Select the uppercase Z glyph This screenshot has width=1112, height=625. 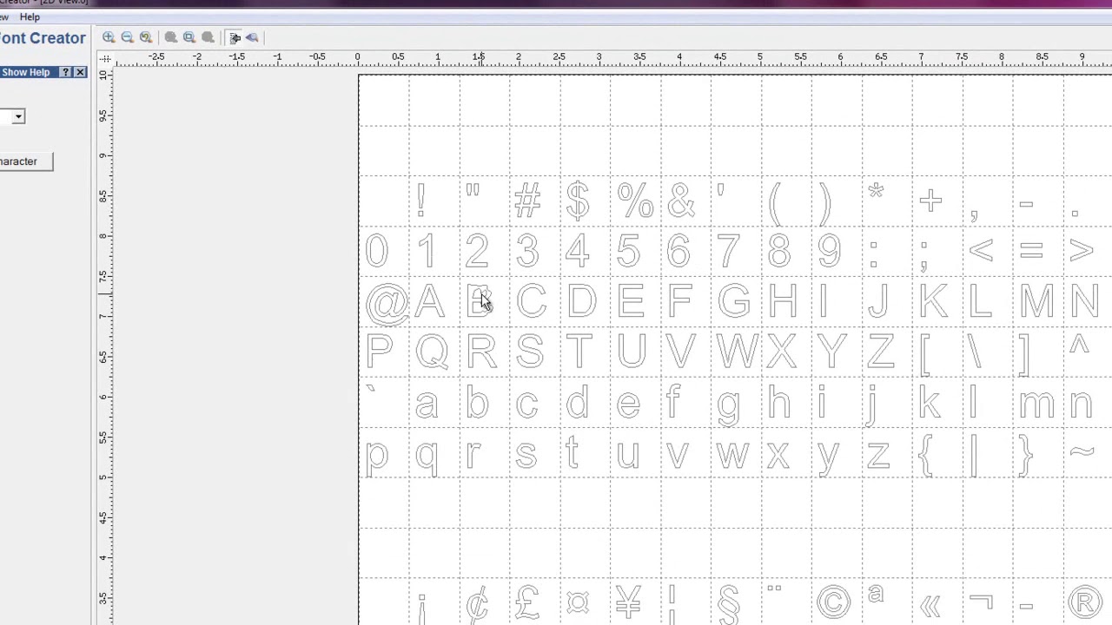pyautogui.click(x=880, y=352)
